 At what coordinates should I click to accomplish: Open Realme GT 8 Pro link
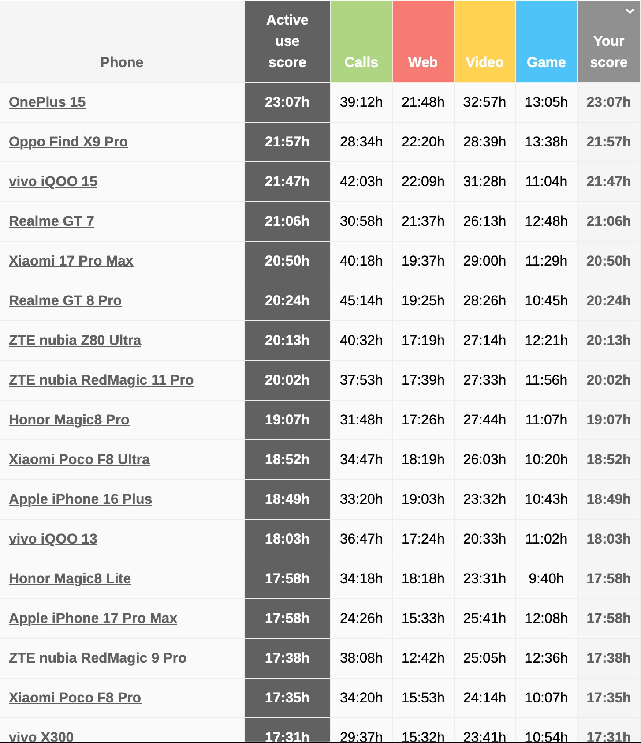(65, 300)
